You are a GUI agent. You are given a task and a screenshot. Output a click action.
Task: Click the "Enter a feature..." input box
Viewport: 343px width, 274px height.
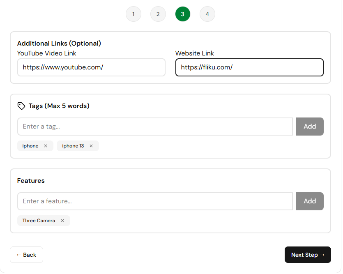pyautogui.click(x=155, y=201)
